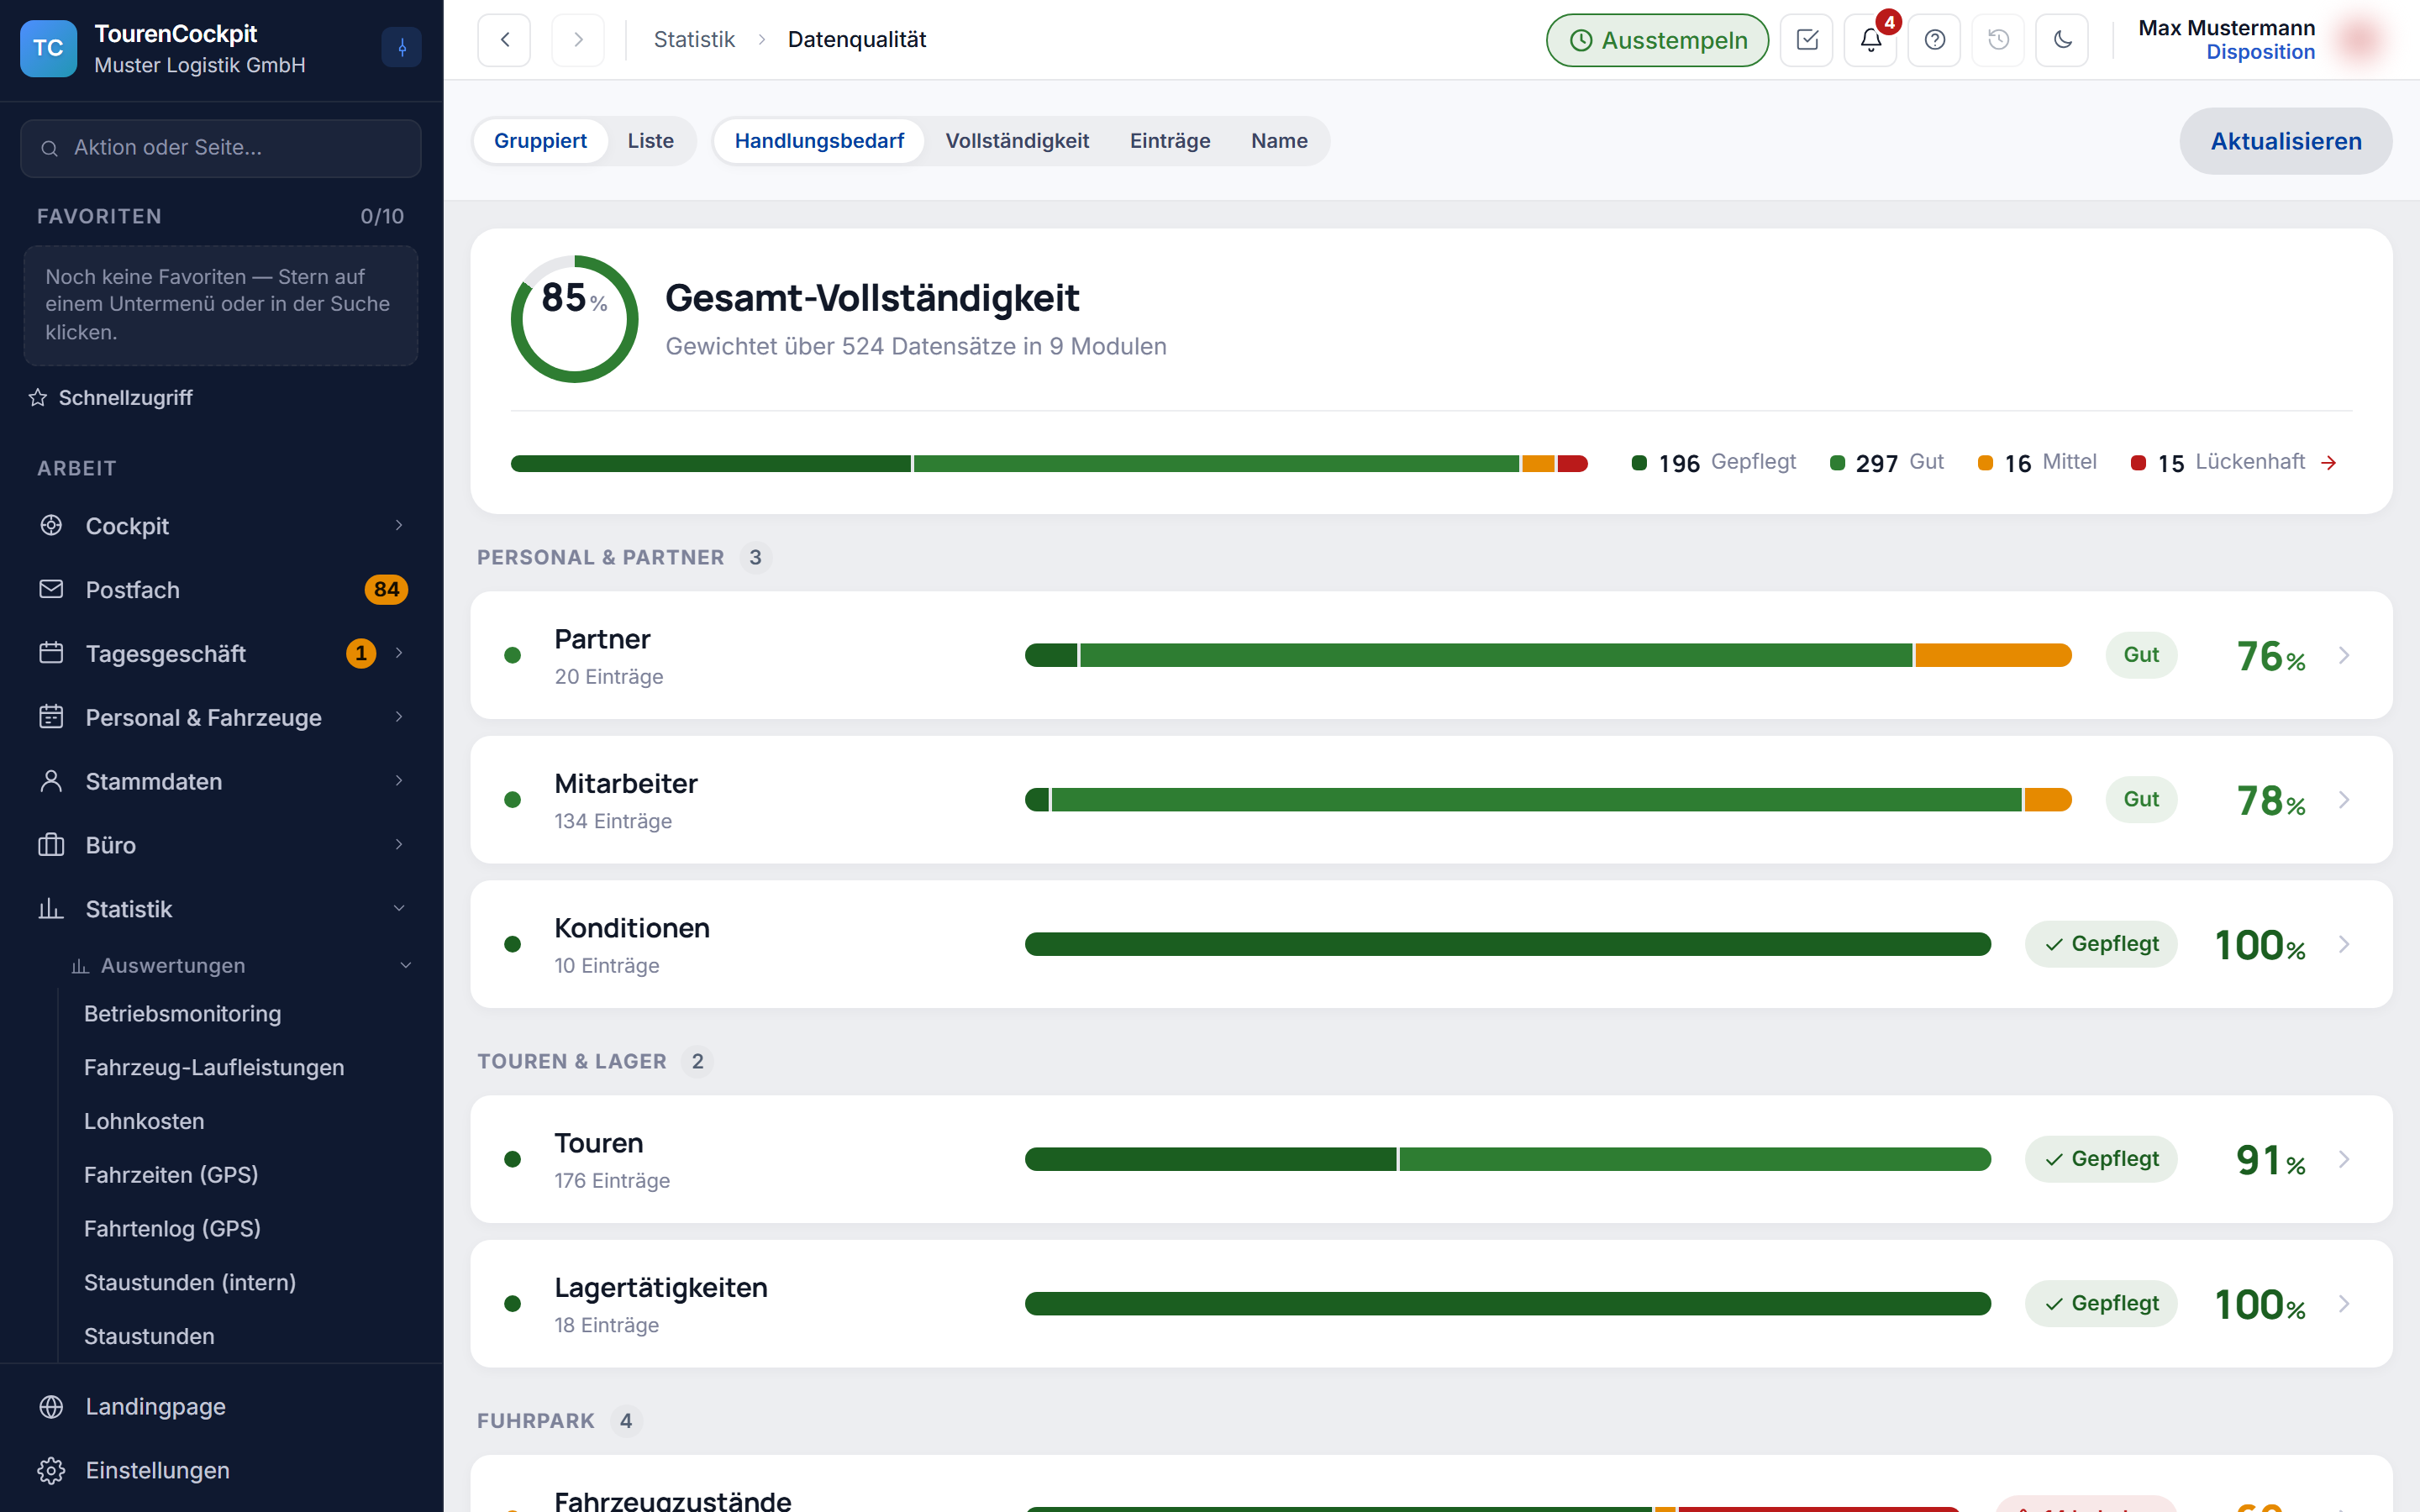Open Betriebsmonitoring in sidebar
The width and height of the screenshot is (2420, 1512).
[x=183, y=1014]
